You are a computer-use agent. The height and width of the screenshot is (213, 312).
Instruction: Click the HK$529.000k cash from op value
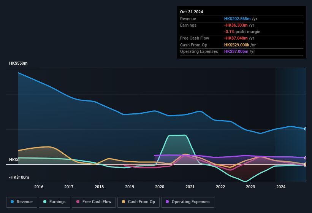tap(237, 45)
